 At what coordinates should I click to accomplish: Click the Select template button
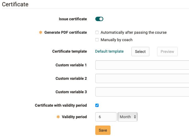[140, 52]
